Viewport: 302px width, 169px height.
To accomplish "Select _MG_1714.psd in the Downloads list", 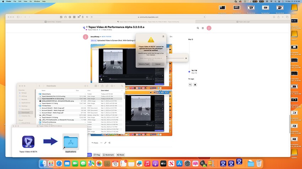I will 80,115.
